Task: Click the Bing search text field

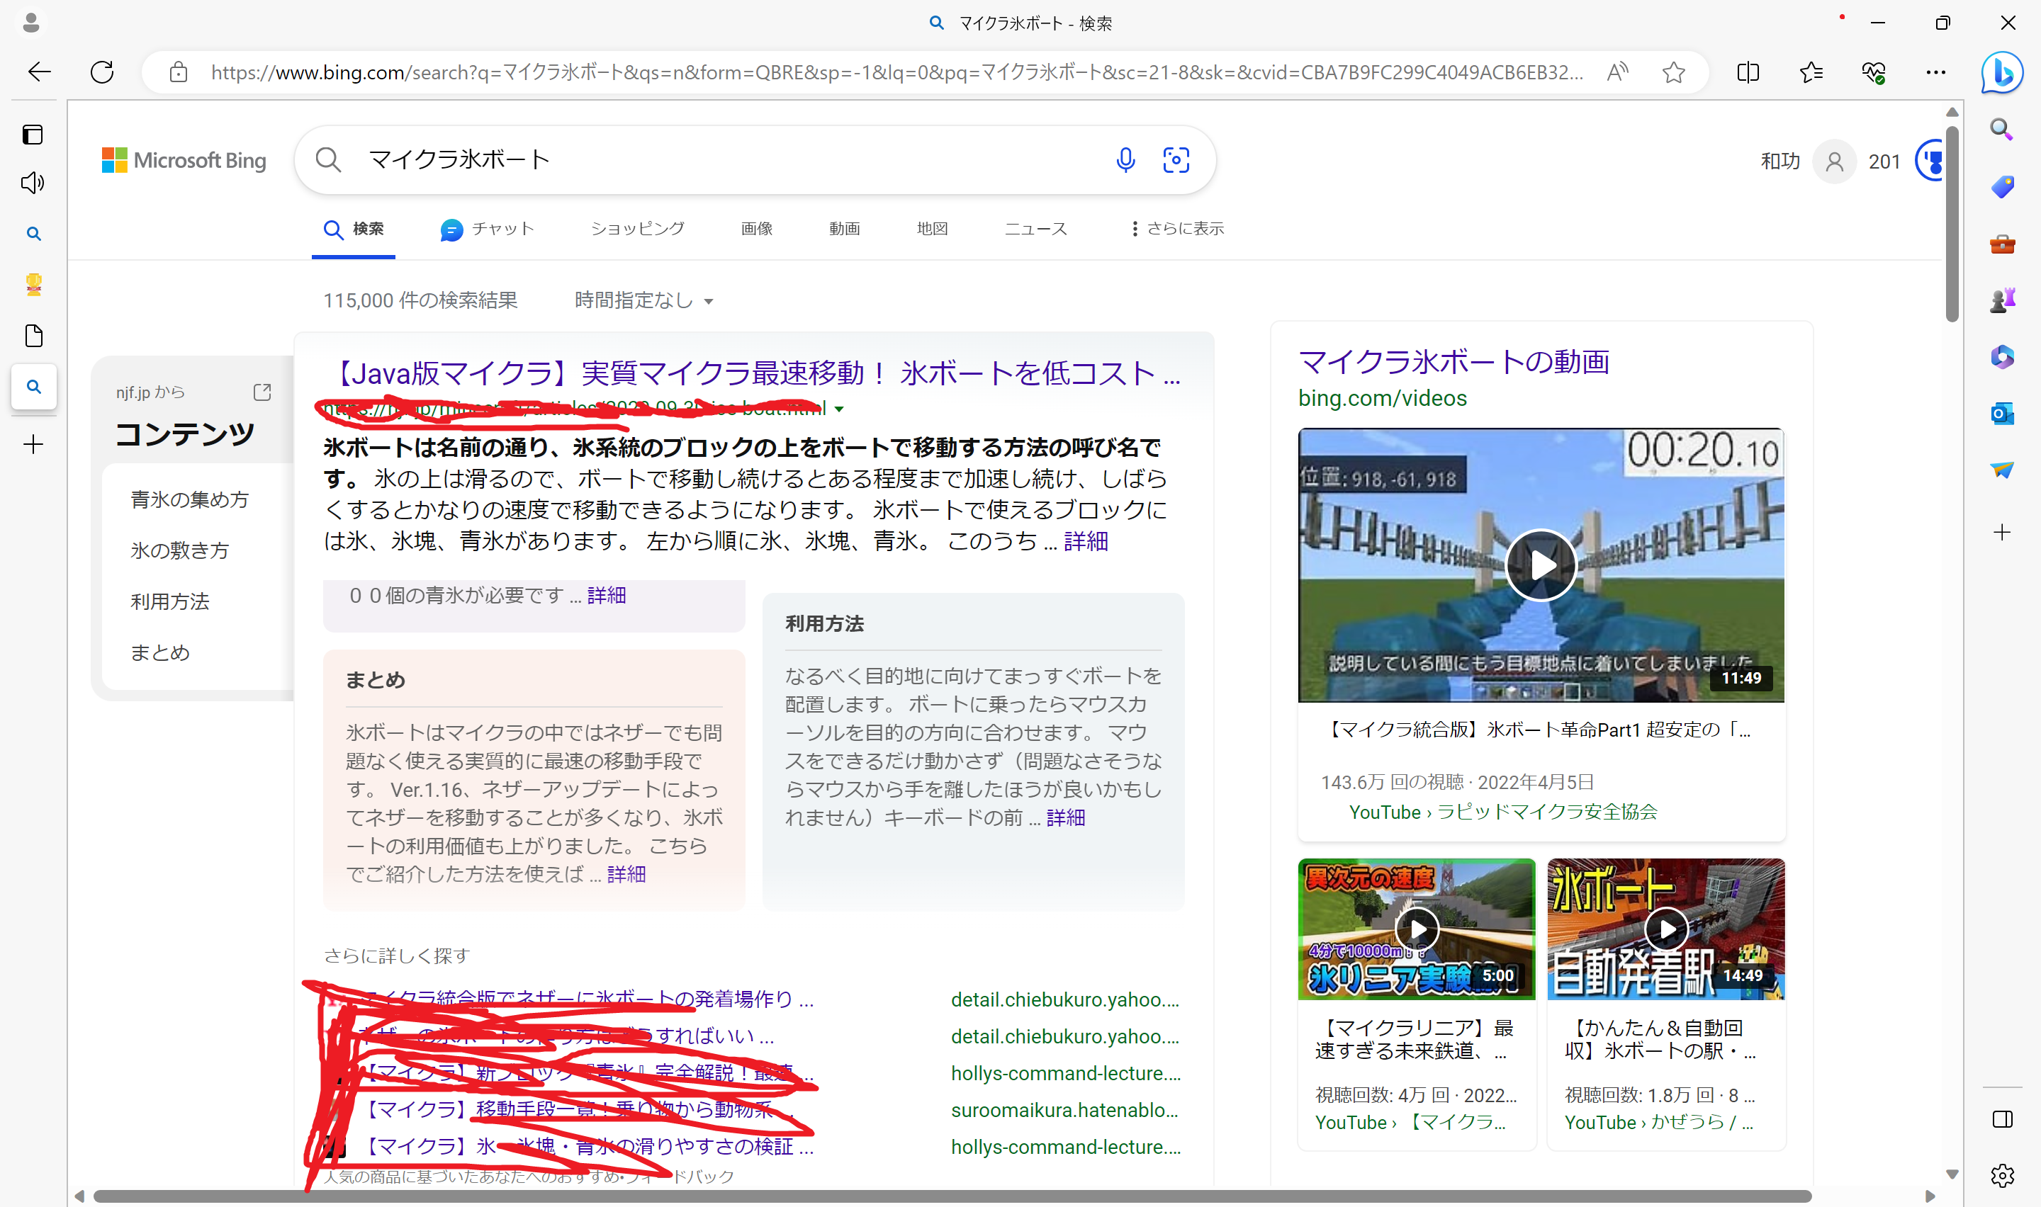Action: click(x=732, y=159)
